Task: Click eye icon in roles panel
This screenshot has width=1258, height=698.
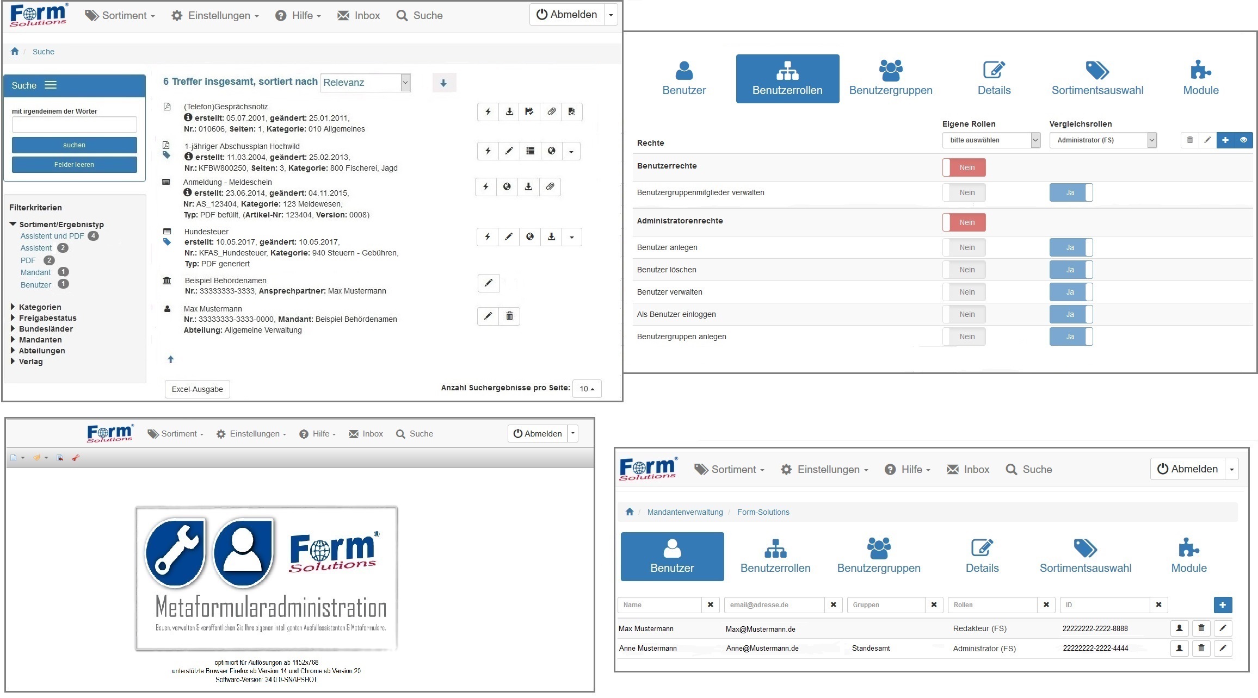Action: point(1244,140)
